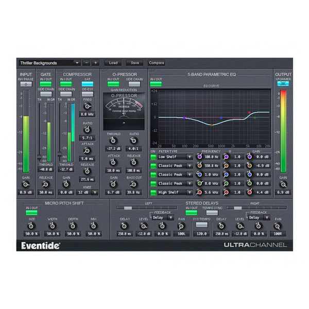
Task: Click the Compressor threshold slider handle
Action: point(60,154)
